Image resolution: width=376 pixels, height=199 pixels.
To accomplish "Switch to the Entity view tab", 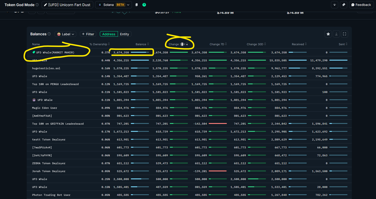I will 124,34.
